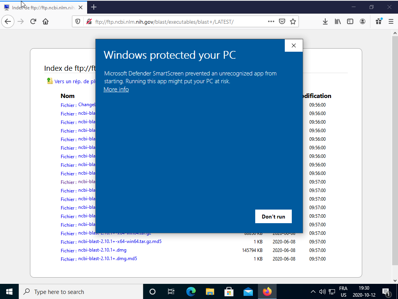Open Firefox downloads panel
The height and width of the screenshot is (299, 398).
pyautogui.click(x=325, y=21)
